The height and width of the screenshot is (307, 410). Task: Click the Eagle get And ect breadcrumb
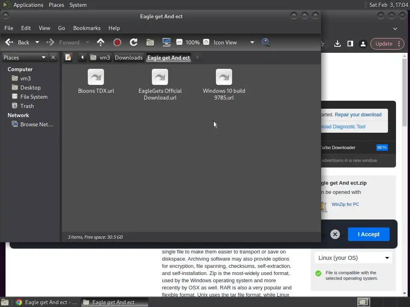[x=169, y=58]
